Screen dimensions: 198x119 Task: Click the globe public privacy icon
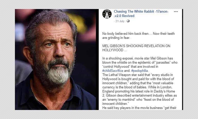click(x=128, y=21)
